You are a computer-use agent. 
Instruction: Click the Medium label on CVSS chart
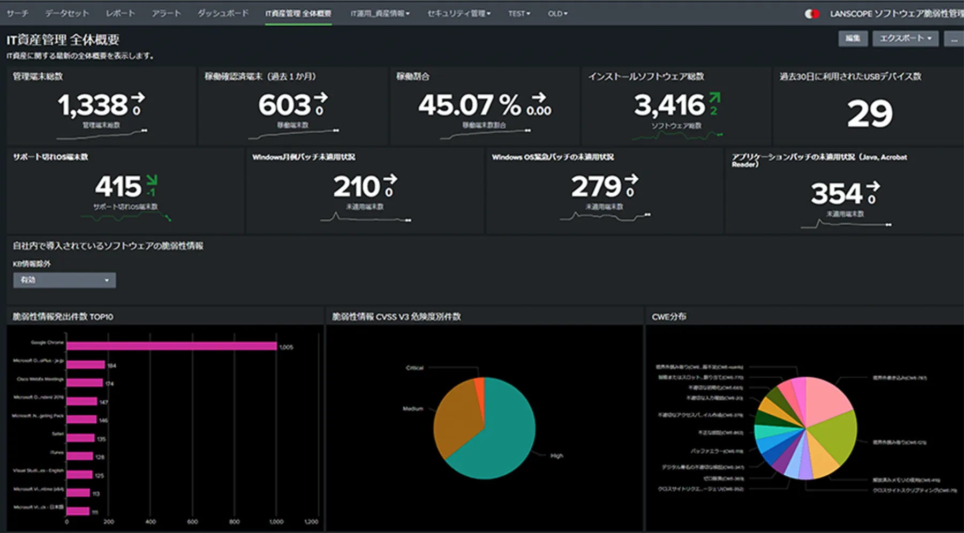tap(413, 408)
